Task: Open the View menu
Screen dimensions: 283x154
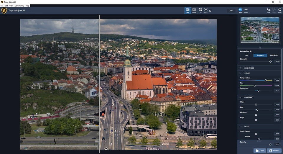Action: (11, 6)
